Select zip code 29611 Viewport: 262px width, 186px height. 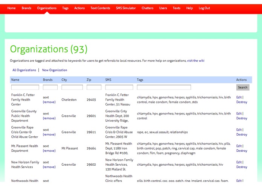(x=91, y=132)
